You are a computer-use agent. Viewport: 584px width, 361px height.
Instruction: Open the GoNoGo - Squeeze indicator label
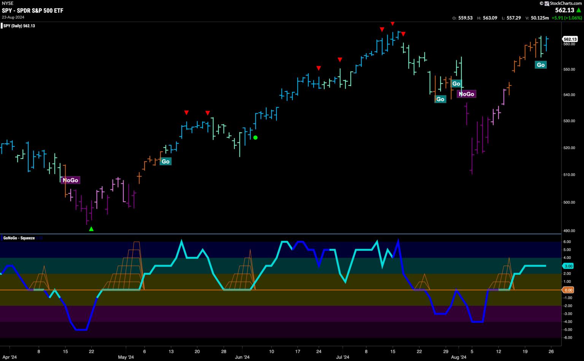(x=19, y=238)
